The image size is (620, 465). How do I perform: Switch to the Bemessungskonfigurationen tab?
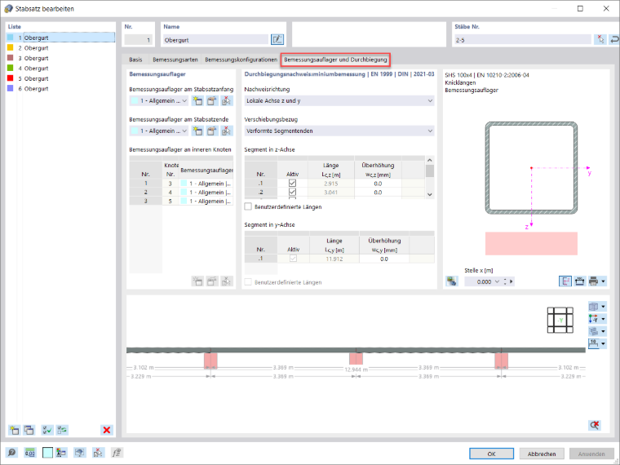241,60
